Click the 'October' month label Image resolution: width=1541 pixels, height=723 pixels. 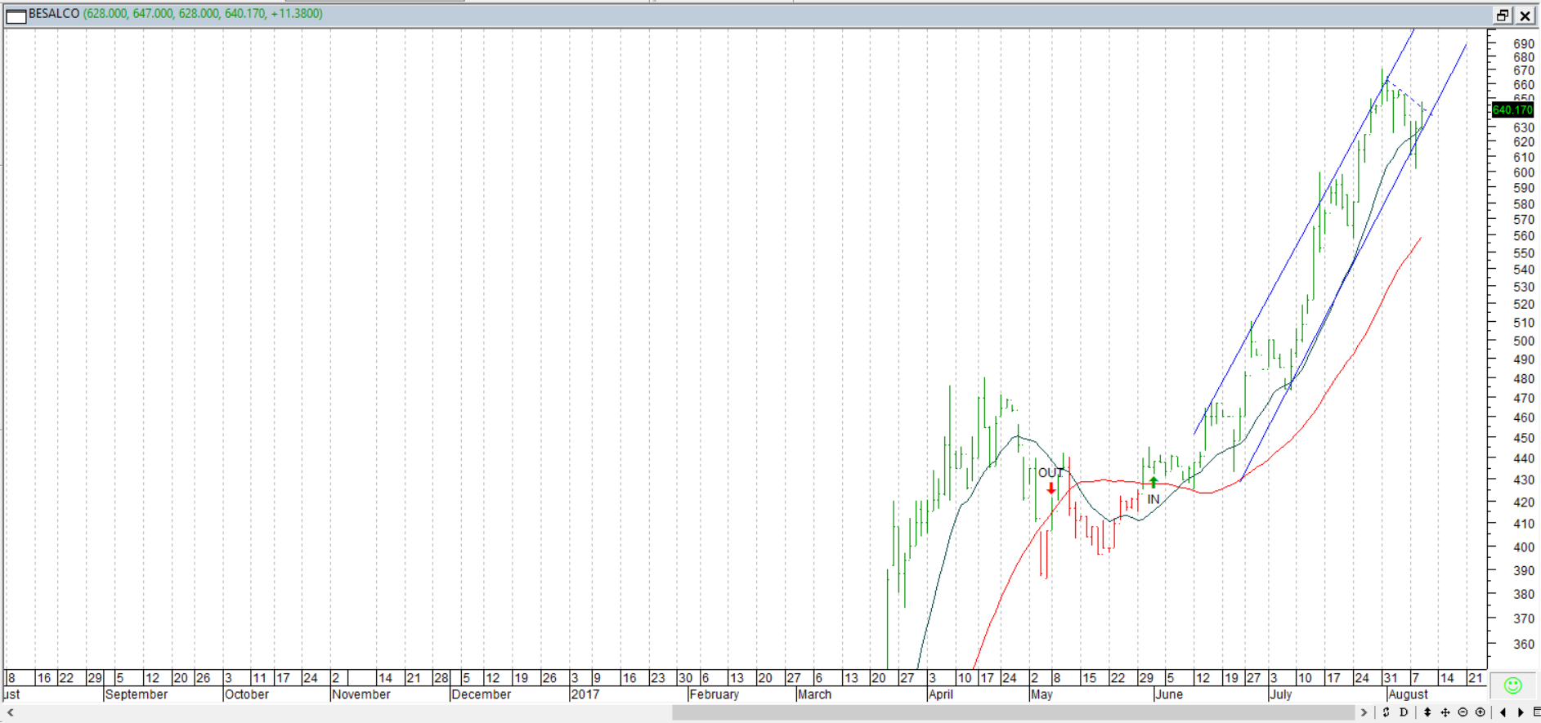[247, 694]
